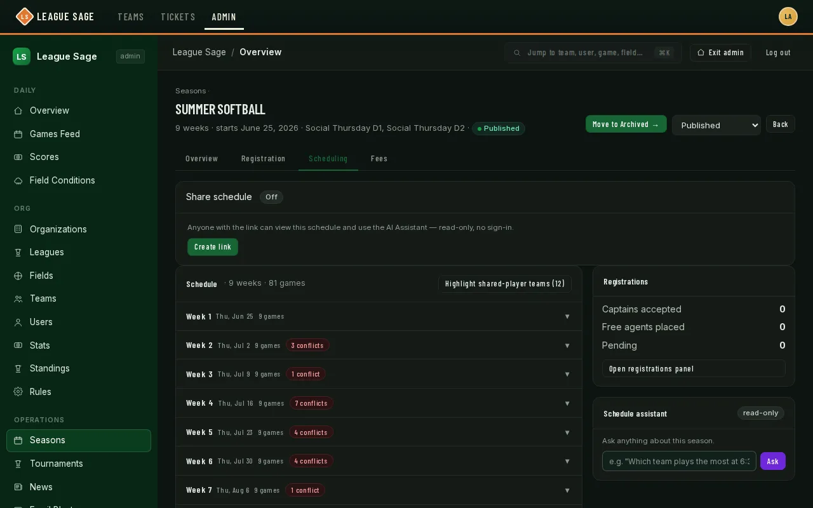This screenshot has width=813, height=508.
Task: Open the Teams top menu
Action: (131, 17)
